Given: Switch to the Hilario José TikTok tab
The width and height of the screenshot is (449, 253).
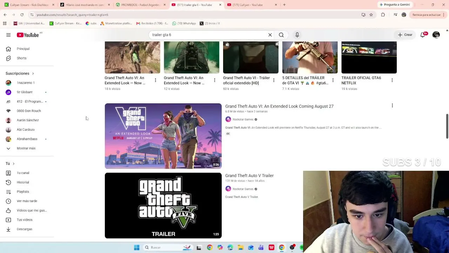Looking at the screenshot, I should [85, 5].
